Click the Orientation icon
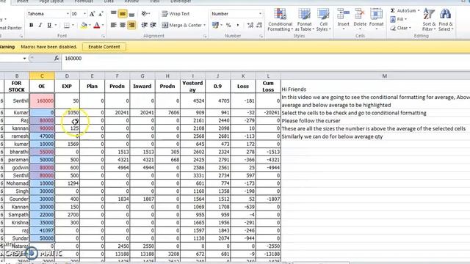470x264 pixels. (145, 13)
